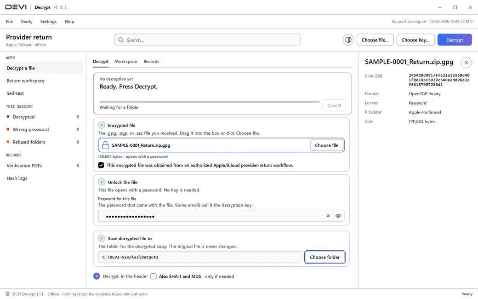Switch to the Records tab
The height and width of the screenshot is (299, 478).
(152, 61)
